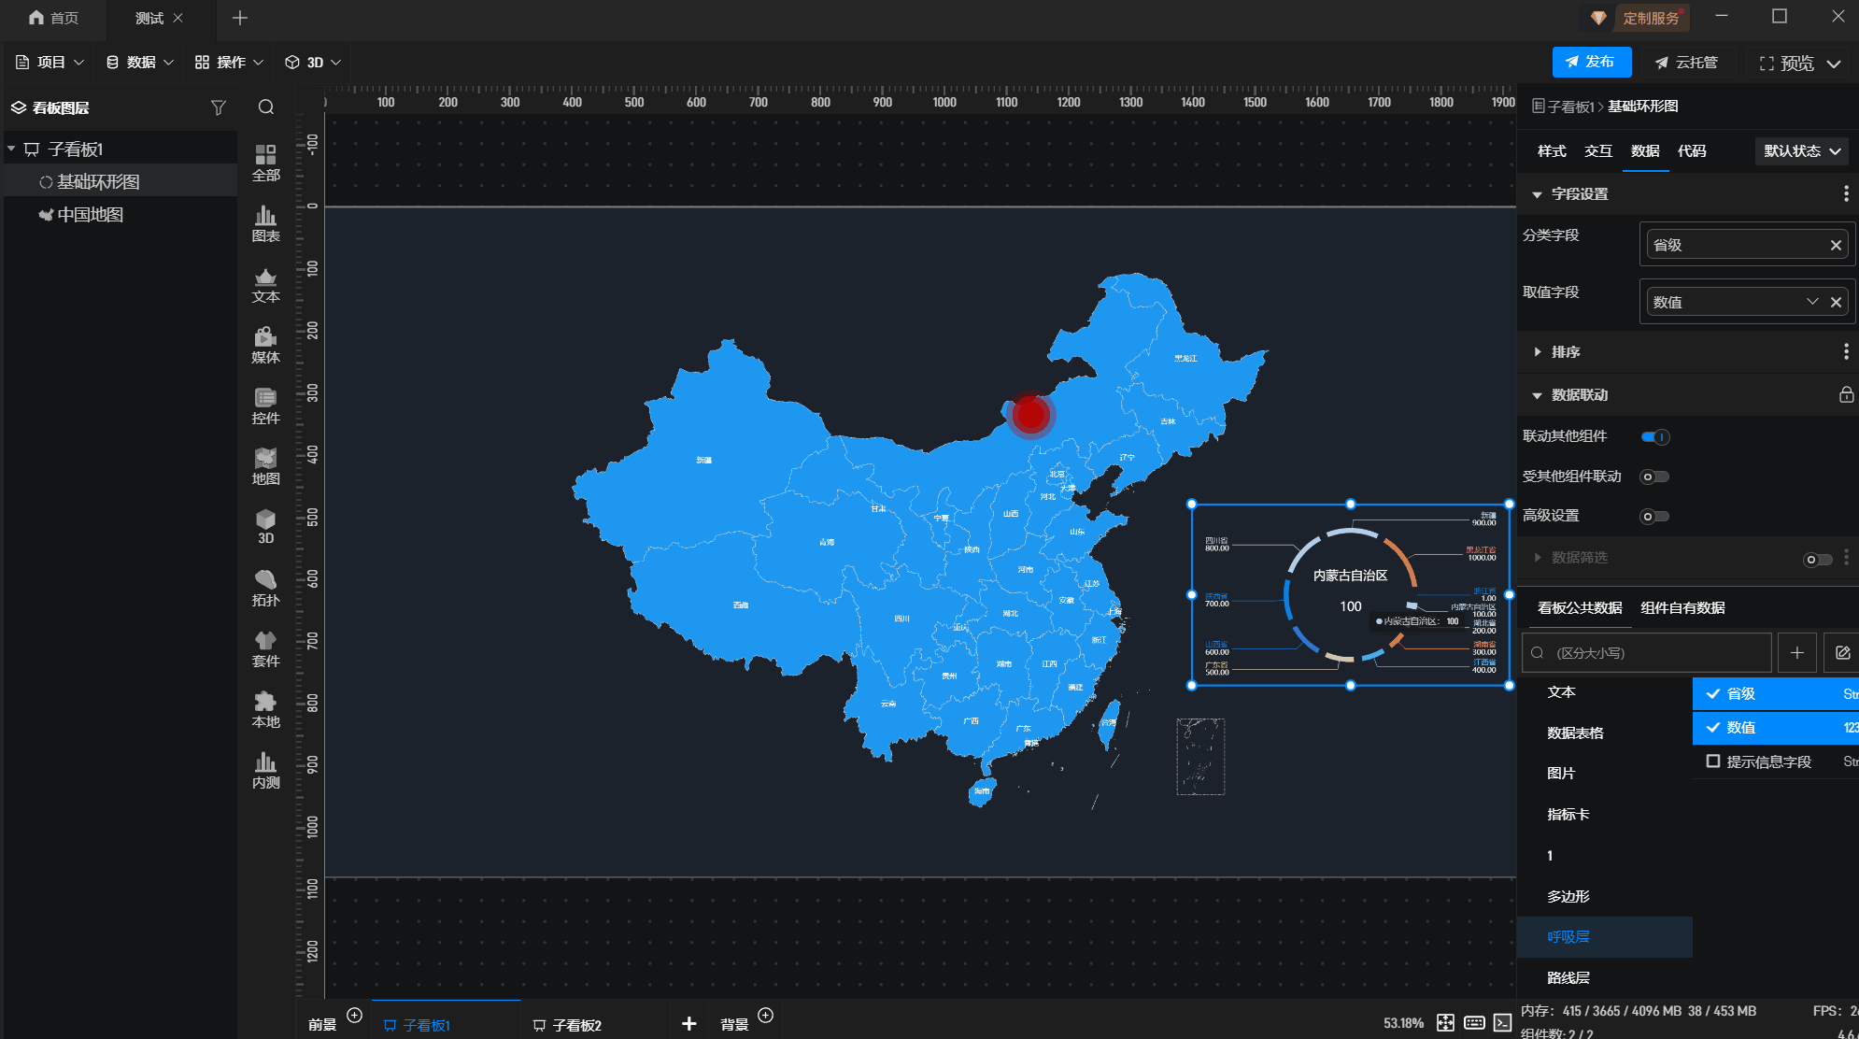Switch to the 样式 tab
Image resolution: width=1859 pixels, height=1039 pixels.
click(x=1552, y=151)
